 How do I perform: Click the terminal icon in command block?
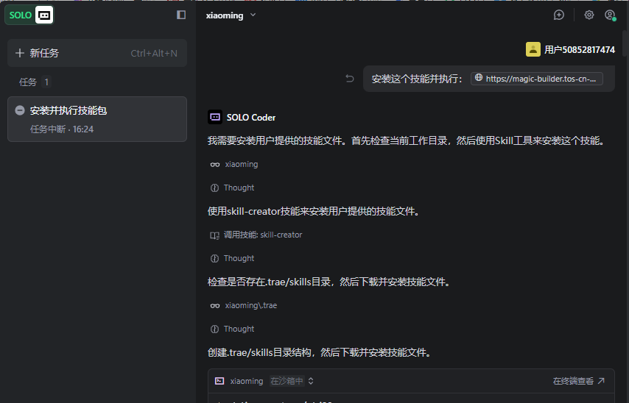[x=219, y=381]
